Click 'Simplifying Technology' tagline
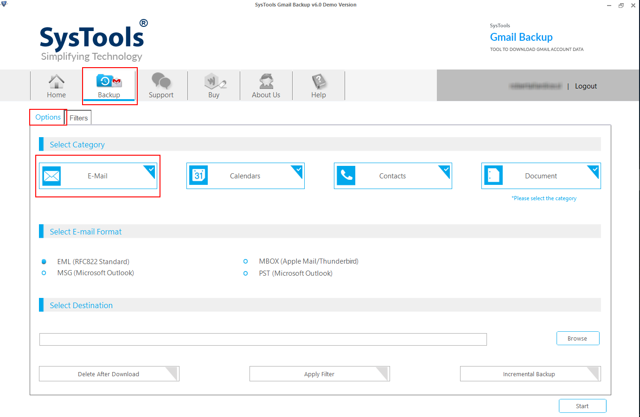Screen dimensions: 640x417 pyautogui.click(x=92, y=57)
